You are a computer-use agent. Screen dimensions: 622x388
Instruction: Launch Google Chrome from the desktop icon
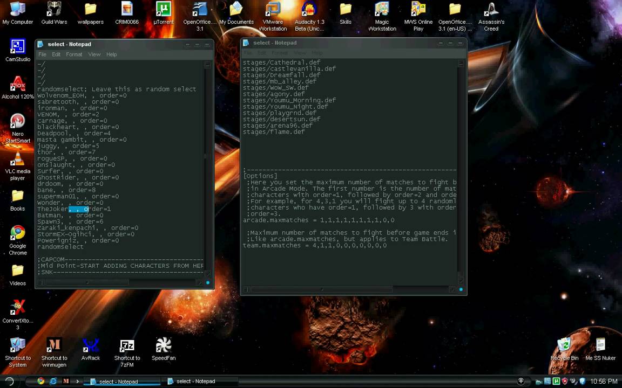(17, 240)
